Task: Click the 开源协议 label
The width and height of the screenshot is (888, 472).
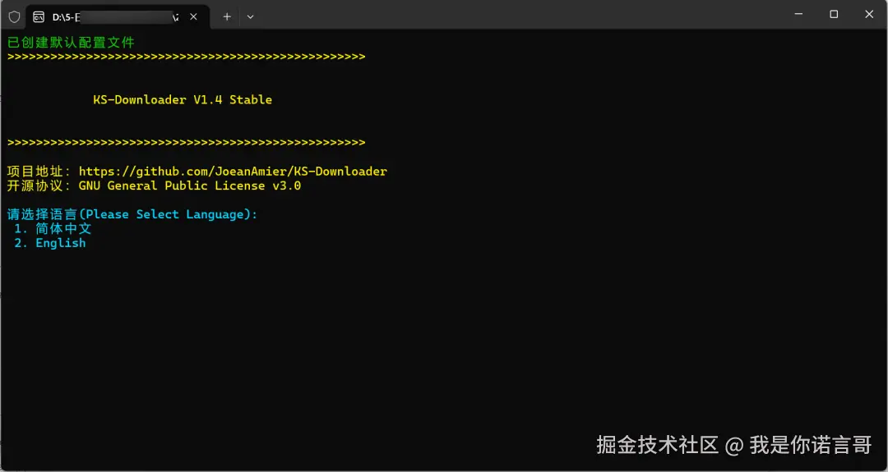Action: pos(39,186)
